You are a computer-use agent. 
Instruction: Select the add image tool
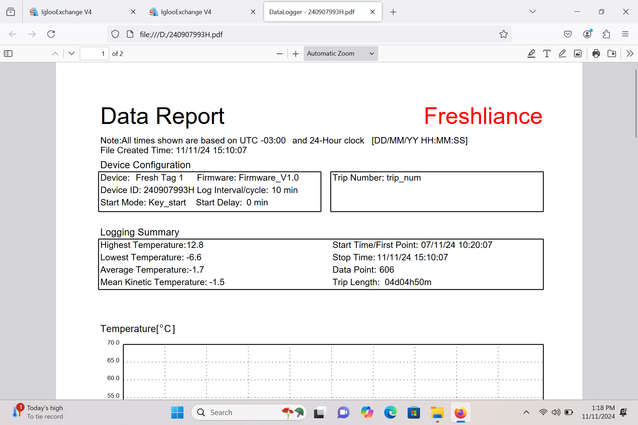[578, 53]
